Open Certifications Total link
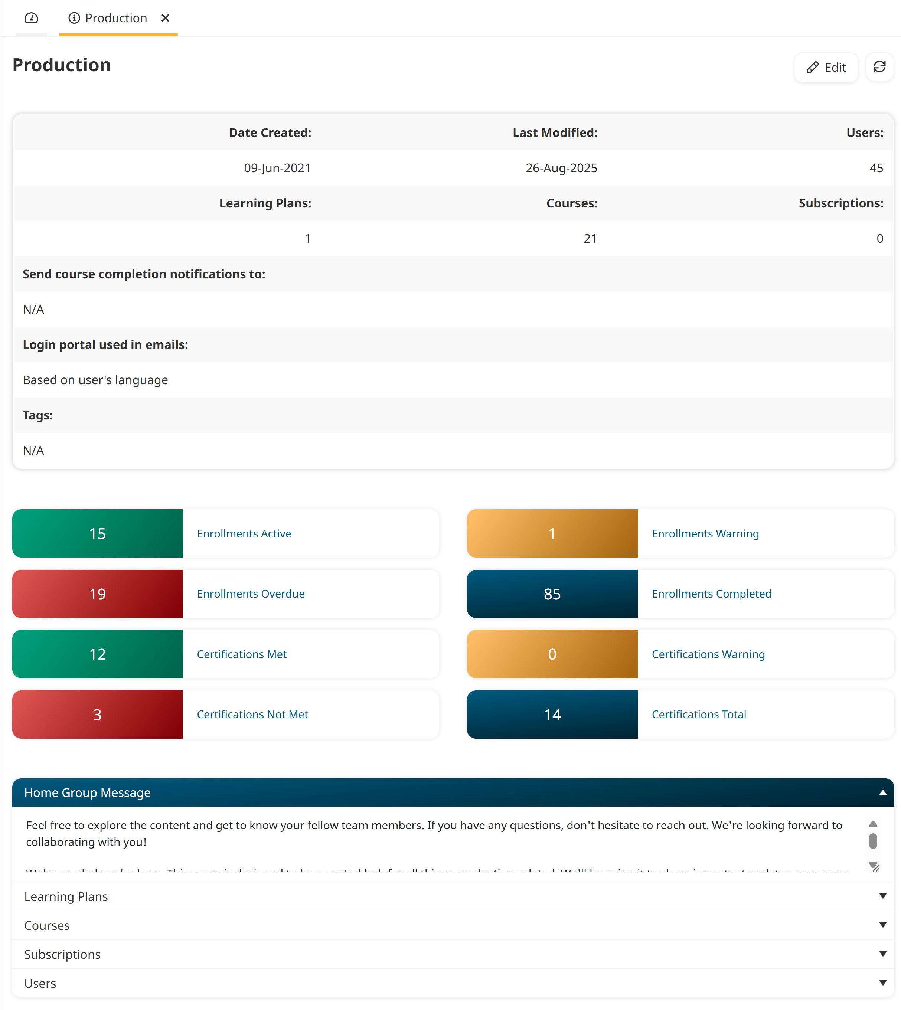This screenshot has width=901, height=1010. pos(699,715)
